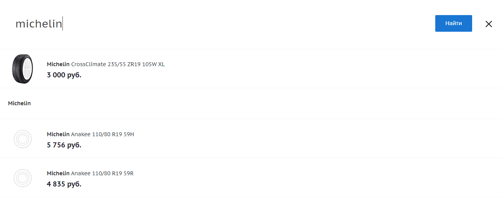Click empty search field area left of Найти
Viewport: 502px width, 200px height.
[x=248, y=24]
